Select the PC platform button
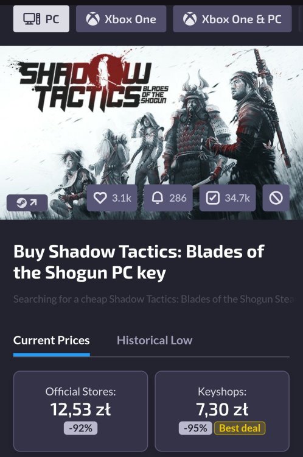Viewport: 303px width, 457px height. (x=41, y=19)
